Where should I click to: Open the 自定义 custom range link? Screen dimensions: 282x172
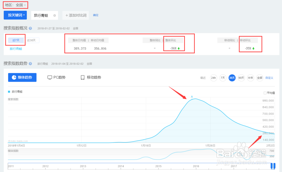pyautogui.click(x=269, y=78)
